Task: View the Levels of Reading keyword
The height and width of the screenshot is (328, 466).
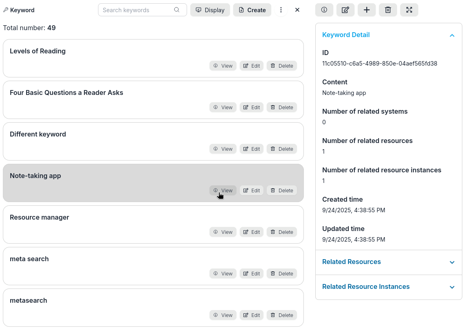Action: click(x=223, y=66)
